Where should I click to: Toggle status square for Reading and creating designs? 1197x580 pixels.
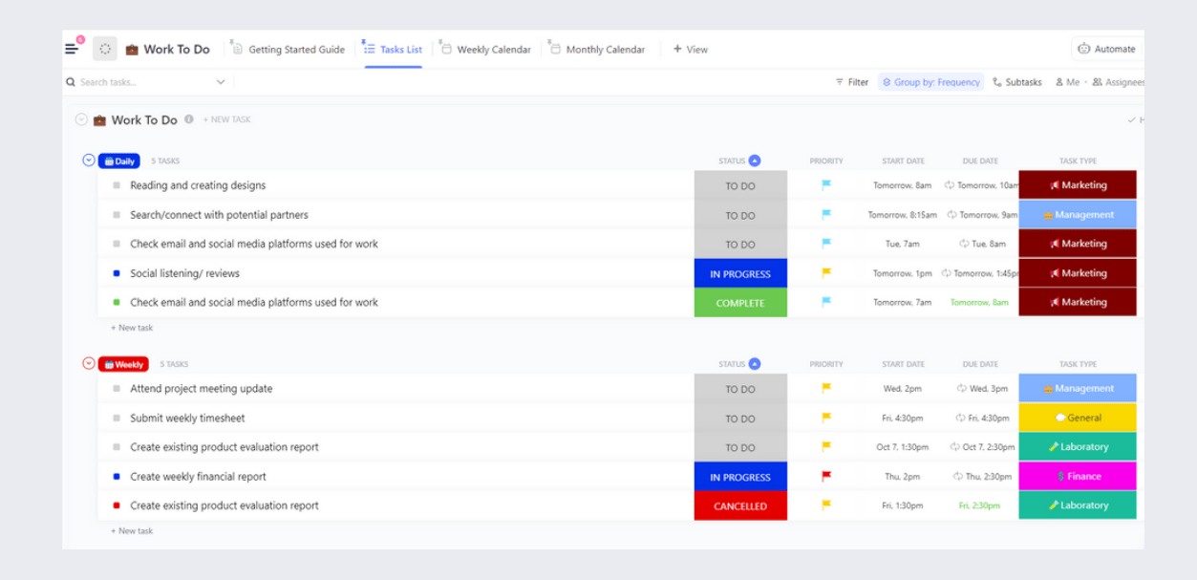click(117, 185)
